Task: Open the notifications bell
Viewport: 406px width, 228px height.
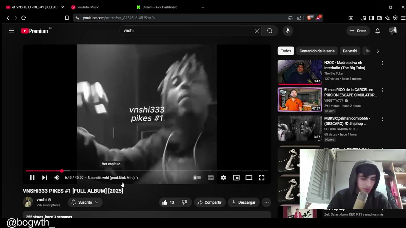Action: [377, 31]
